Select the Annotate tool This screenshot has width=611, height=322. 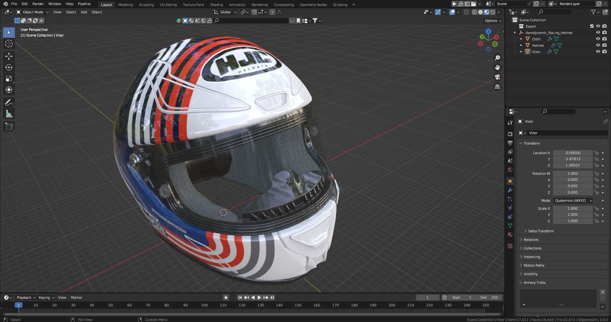click(9, 102)
